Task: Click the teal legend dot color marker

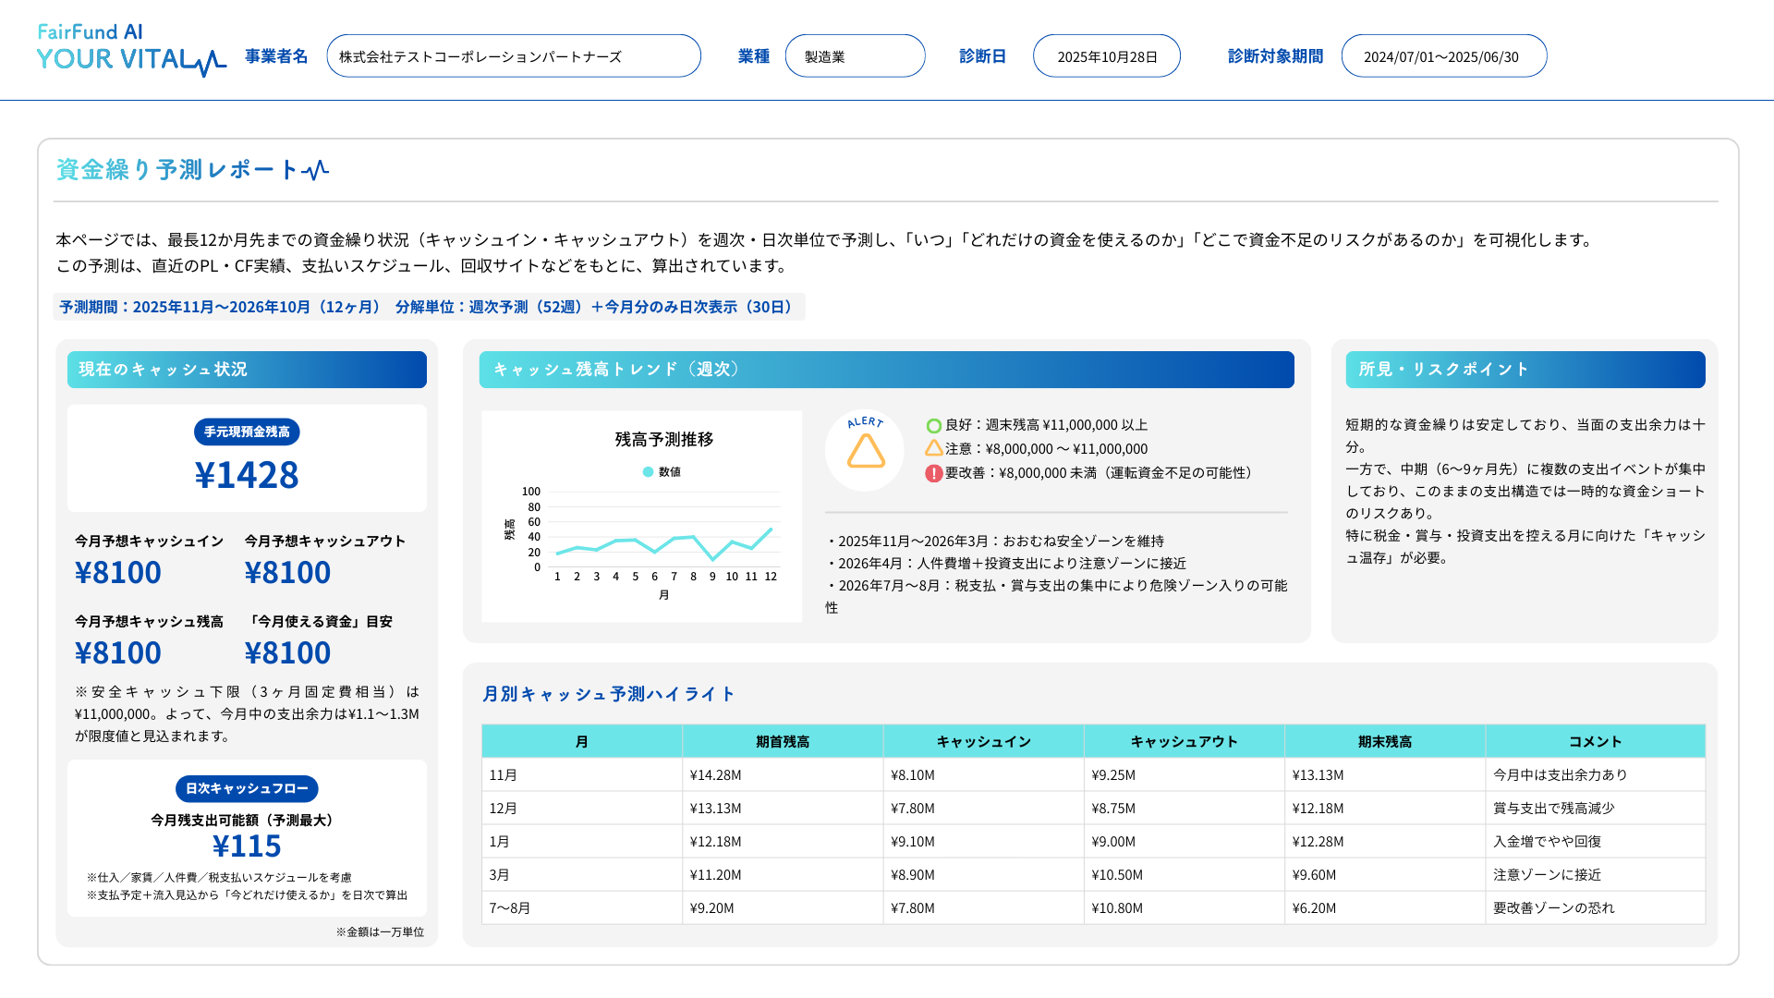Action: [649, 471]
